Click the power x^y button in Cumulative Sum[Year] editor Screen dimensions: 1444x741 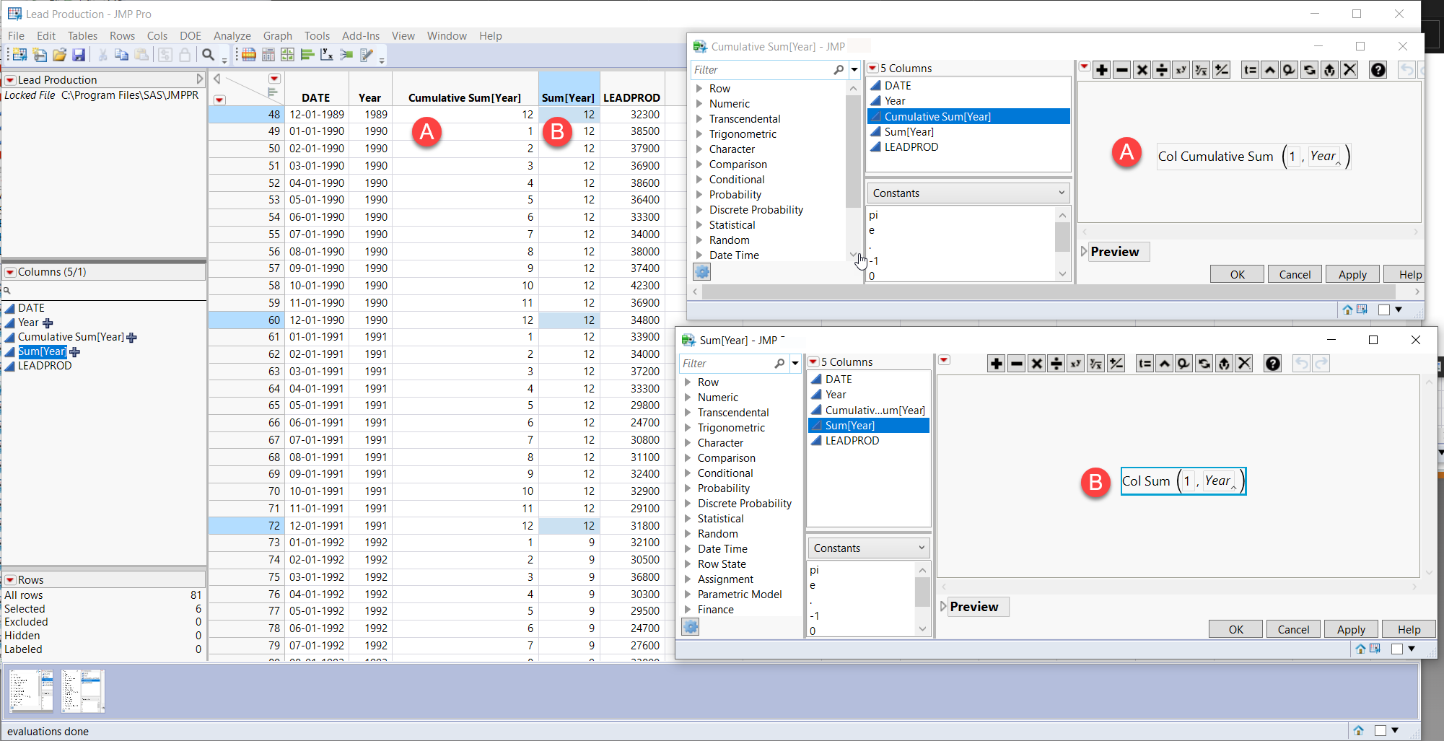(1181, 70)
